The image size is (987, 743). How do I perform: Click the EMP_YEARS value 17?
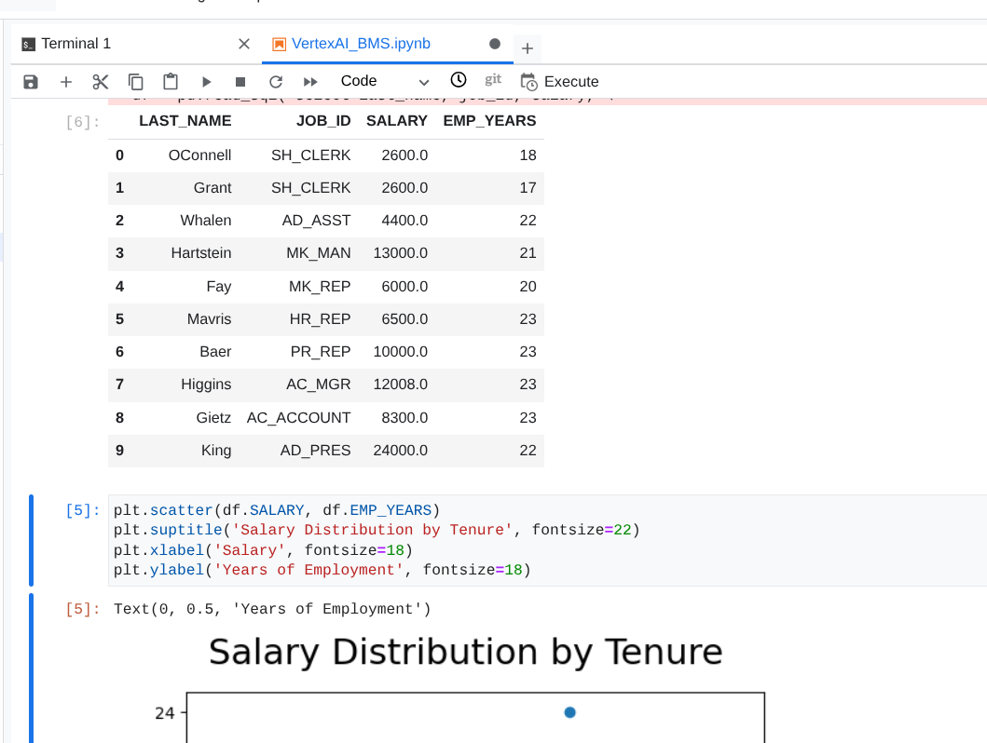click(x=528, y=188)
